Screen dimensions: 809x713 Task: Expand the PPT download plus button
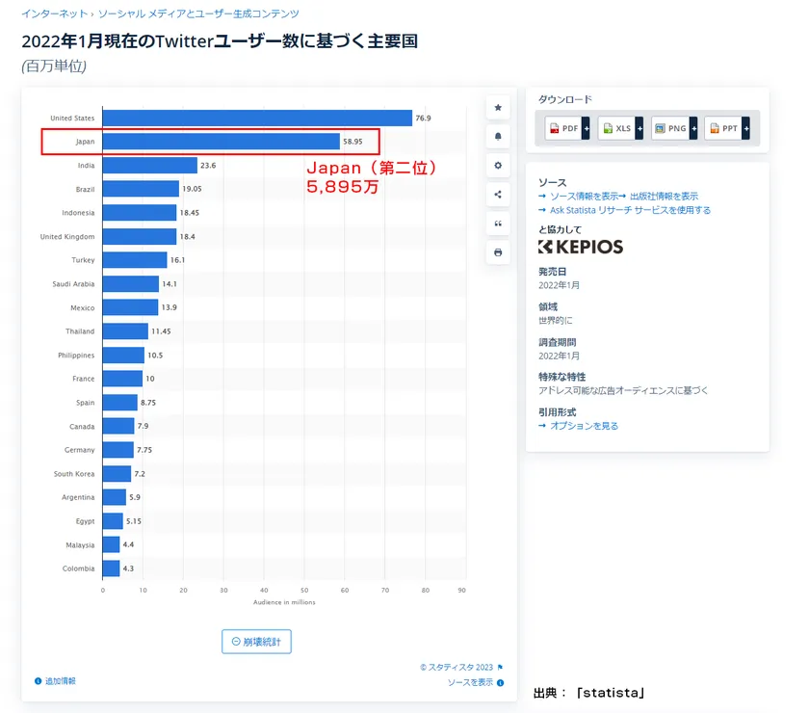point(744,128)
